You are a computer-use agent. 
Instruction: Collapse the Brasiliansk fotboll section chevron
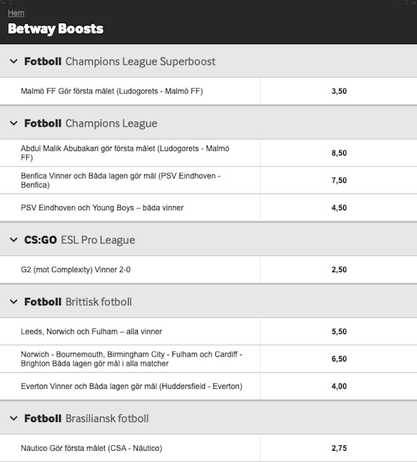[13, 418]
